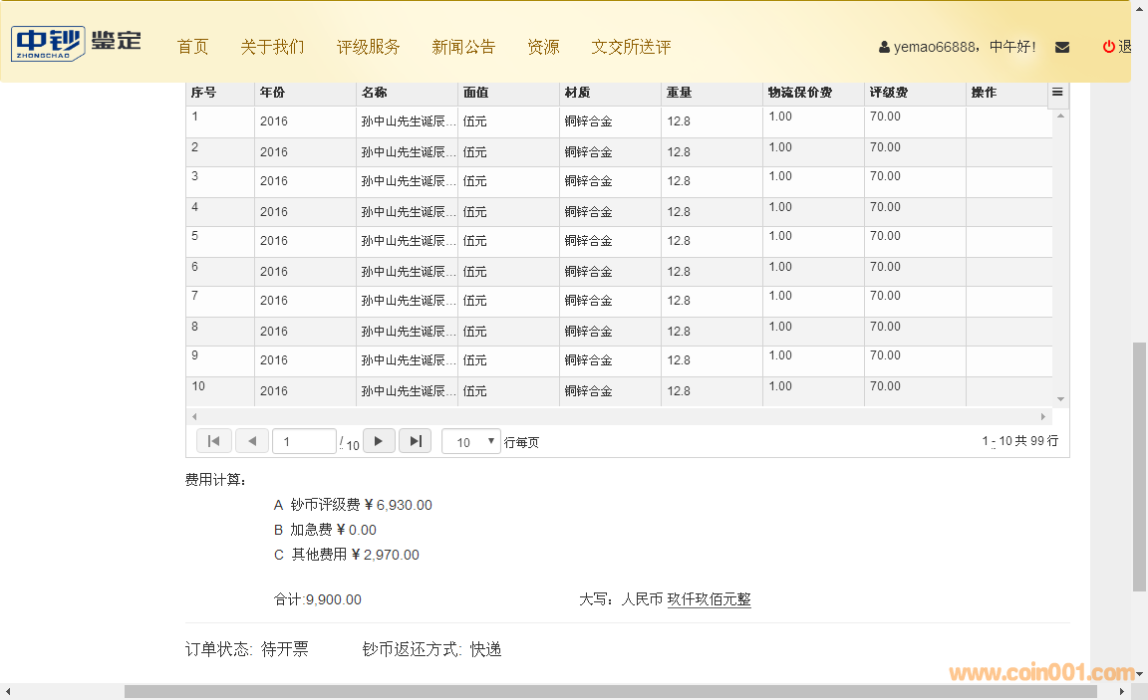Open 首页 in navigation bar
This screenshot has width=1148, height=700.
pyautogui.click(x=192, y=47)
